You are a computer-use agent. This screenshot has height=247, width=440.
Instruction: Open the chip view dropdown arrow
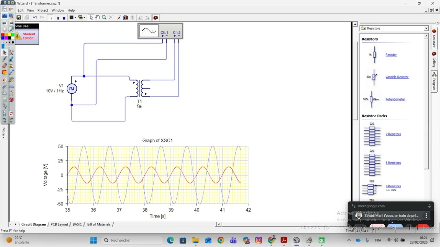[76, 17]
